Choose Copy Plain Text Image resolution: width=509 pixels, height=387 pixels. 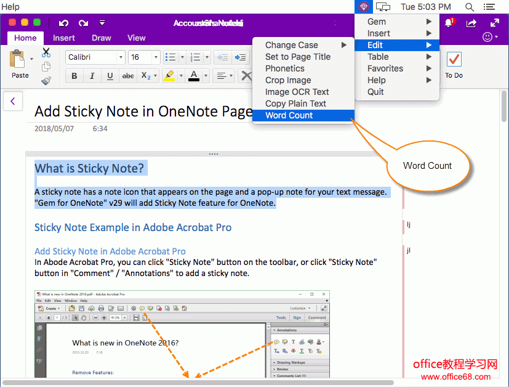[x=303, y=104]
